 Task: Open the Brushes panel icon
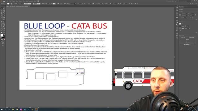177,15
